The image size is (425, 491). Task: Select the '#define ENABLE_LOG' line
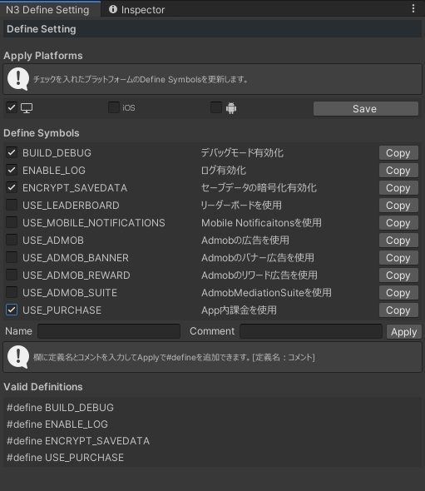pyautogui.click(x=57, y=424)
